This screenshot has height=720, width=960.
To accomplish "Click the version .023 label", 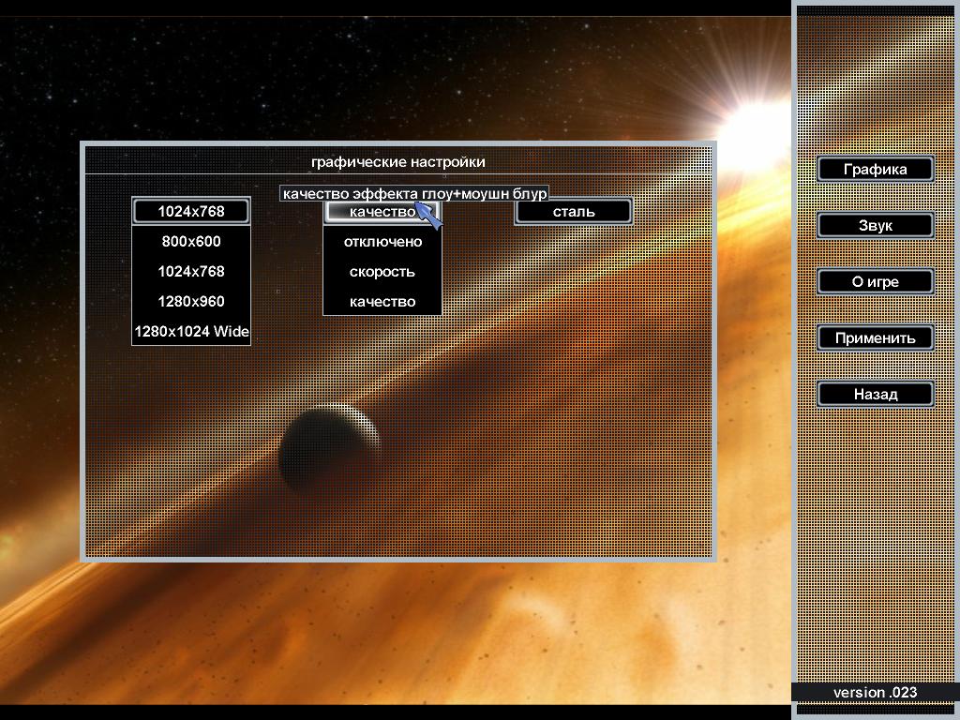I will [x=875, y=693].
